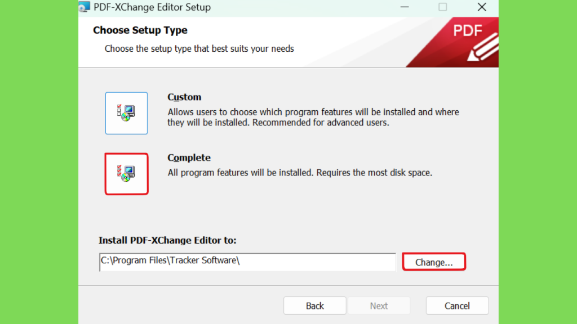This screenshot has height=324, width=577.
Task: Click "Install PDF-XChange Editor to:" label
Action: pos(167,240)
